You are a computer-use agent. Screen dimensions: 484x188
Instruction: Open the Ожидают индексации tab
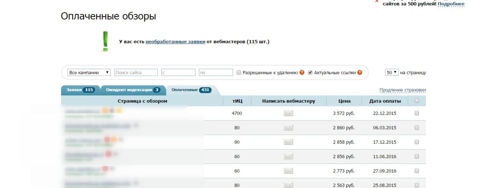pyautogui.click(x=131, y=90)
